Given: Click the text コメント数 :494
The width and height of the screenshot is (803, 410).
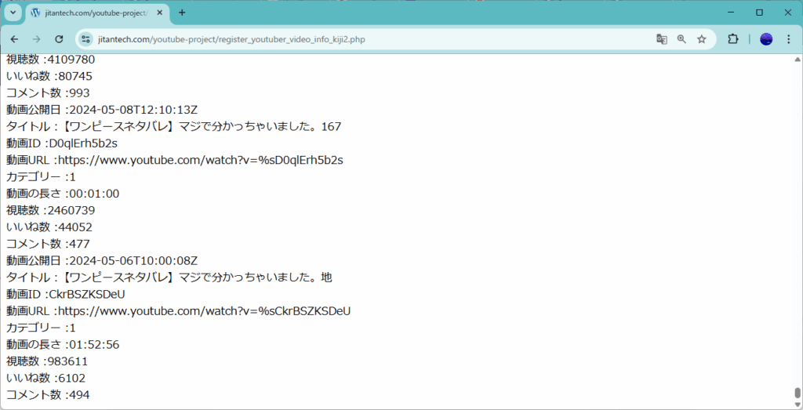Looking at the screenshot, I should pyautogui.click(x=48, y=394).
